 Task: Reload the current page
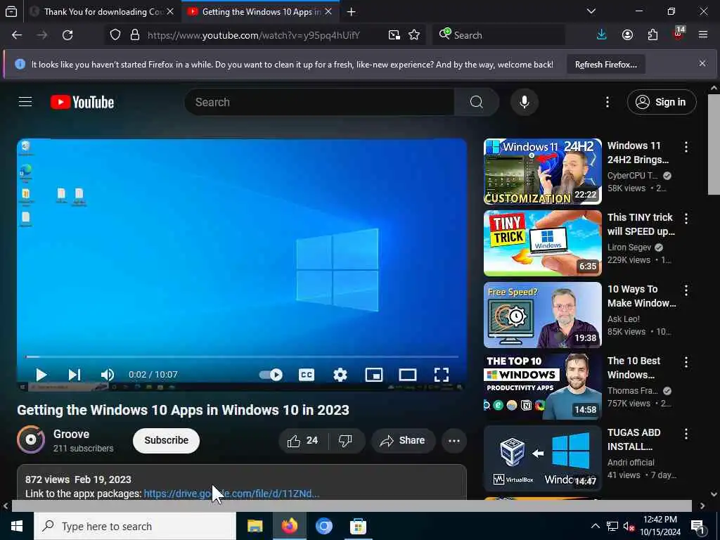67,35
